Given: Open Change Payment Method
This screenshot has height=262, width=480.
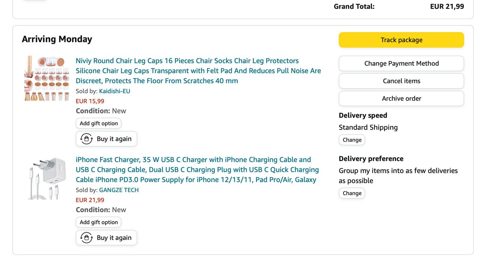Looking at the screenshot, I should (401, 64).
